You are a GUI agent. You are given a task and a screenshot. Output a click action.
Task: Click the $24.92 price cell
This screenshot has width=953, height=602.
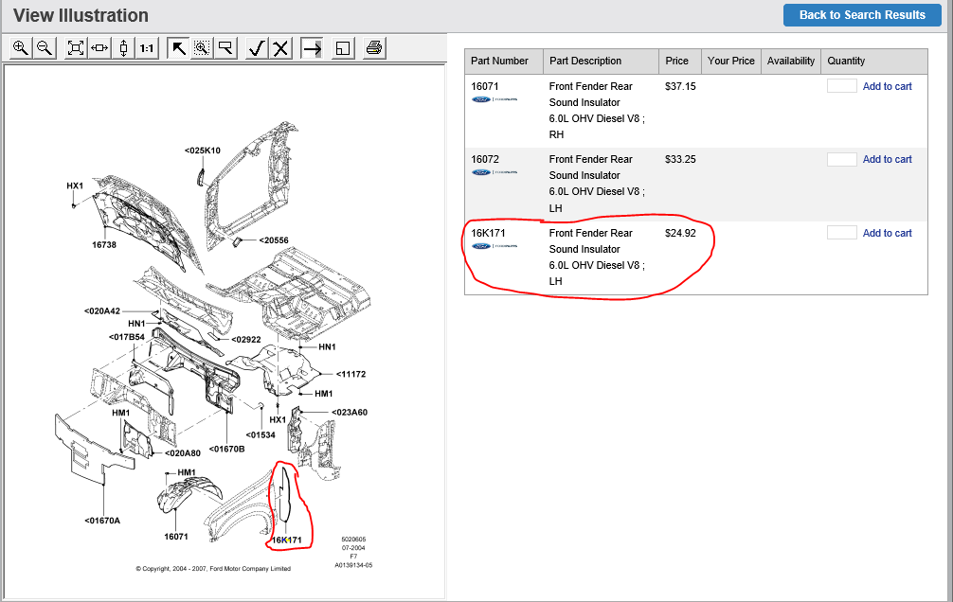coord(680,233)
